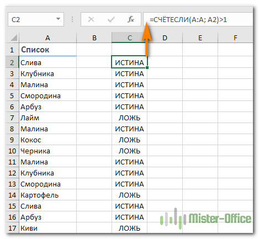Click the cancel (X) formula entry icon

tap(91, 19)
